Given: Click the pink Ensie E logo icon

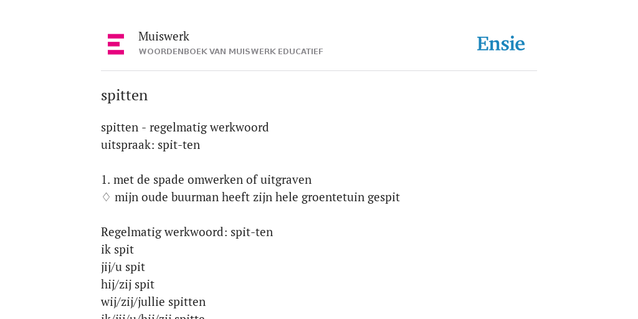Looking at the screenshot, I should point(116,44).
